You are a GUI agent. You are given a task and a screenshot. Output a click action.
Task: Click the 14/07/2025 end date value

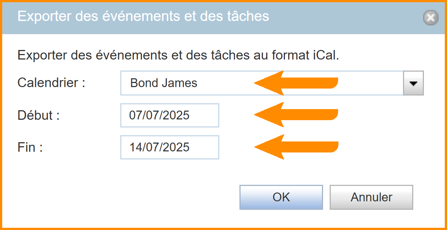pos(159,147)
